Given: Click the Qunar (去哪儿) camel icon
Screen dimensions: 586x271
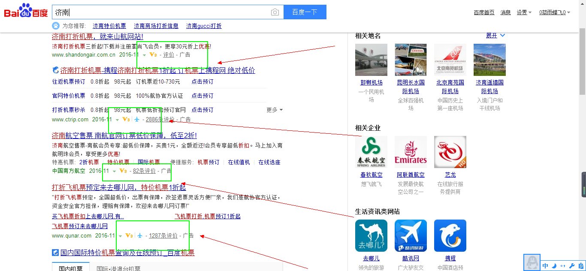Looking at the screenshot, I should (x=371, y=235).
